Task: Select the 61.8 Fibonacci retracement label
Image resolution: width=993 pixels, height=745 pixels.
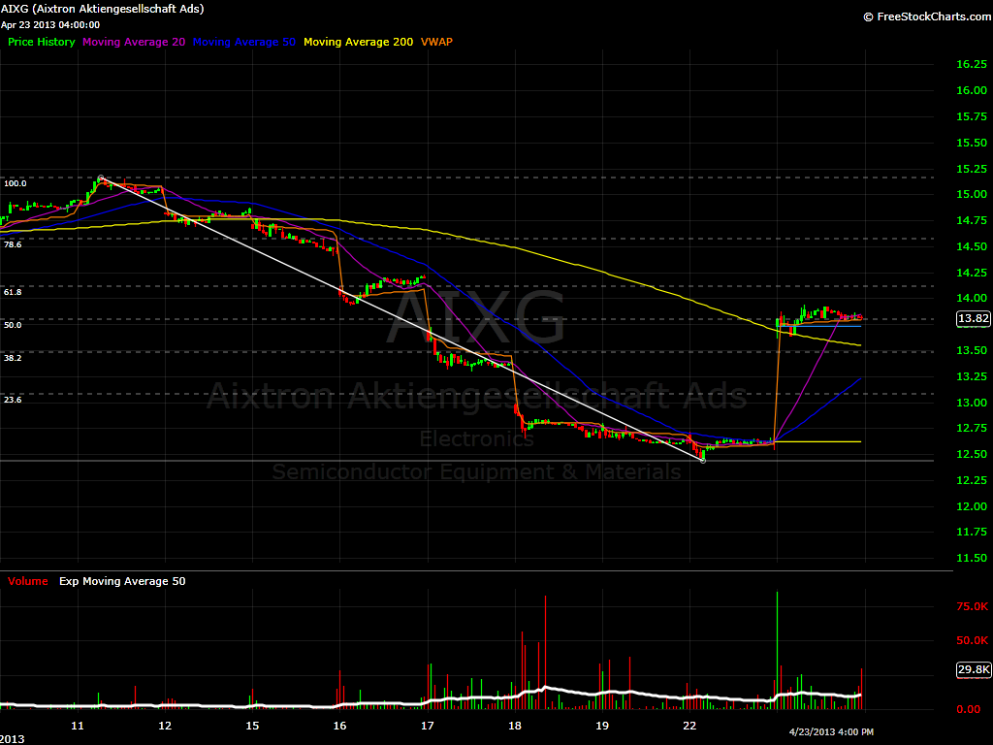Action: click(x=12, y=293)
